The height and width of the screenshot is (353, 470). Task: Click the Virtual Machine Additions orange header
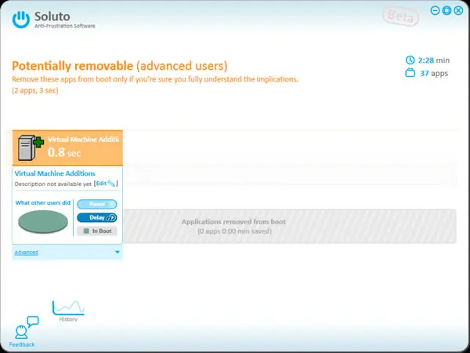point(67,147)
